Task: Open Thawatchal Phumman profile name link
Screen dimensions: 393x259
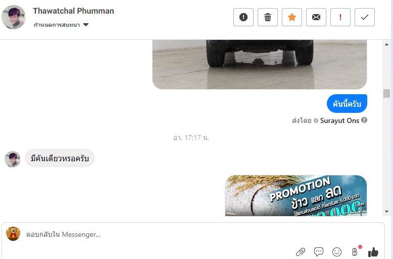Action: click(73, 11)
